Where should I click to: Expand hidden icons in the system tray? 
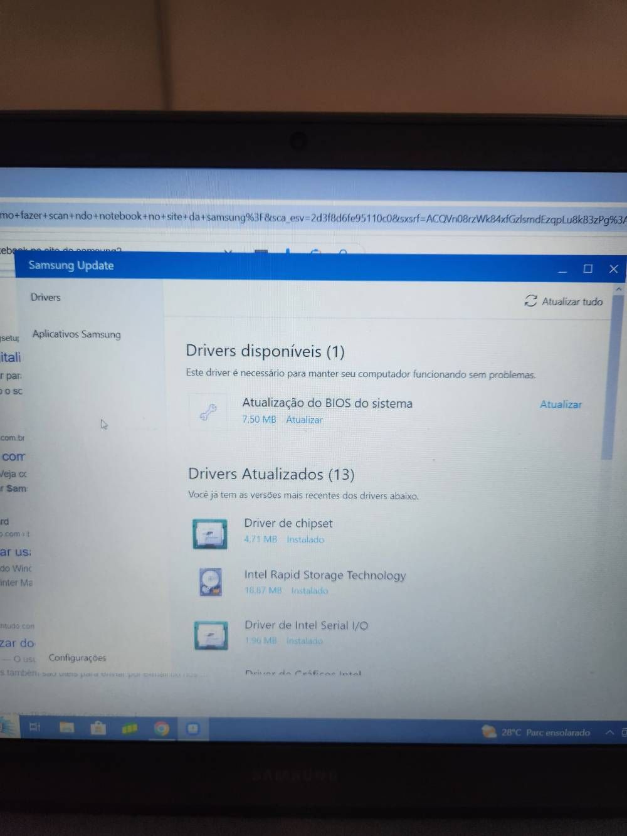[x=609, y=731]
